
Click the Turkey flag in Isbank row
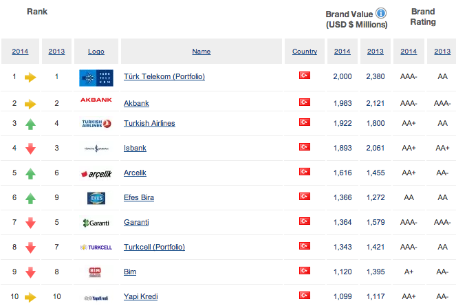pyautogui.click(x=305, y=146)
